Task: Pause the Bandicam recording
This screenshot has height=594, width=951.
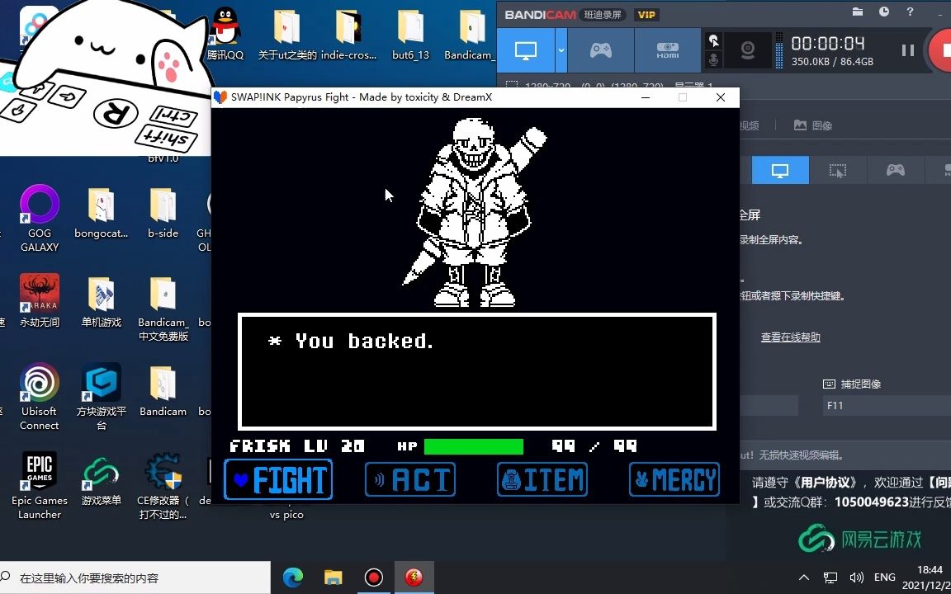Action: (907, 50)
